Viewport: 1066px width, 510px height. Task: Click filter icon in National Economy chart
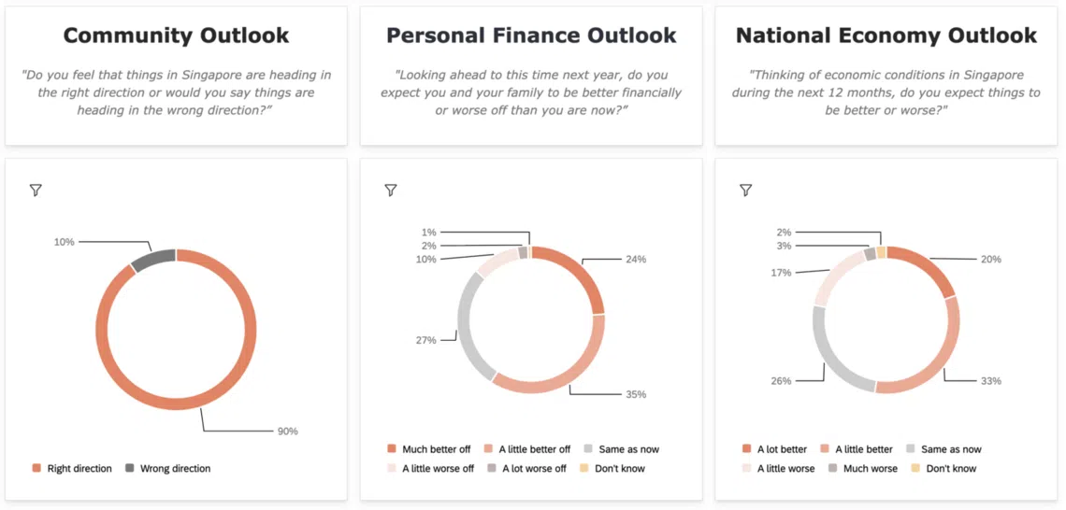pyautogui.click(x=745, y=191)
